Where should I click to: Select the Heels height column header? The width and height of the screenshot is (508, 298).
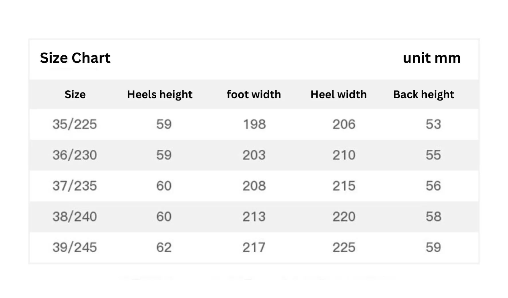click(160, 94)
